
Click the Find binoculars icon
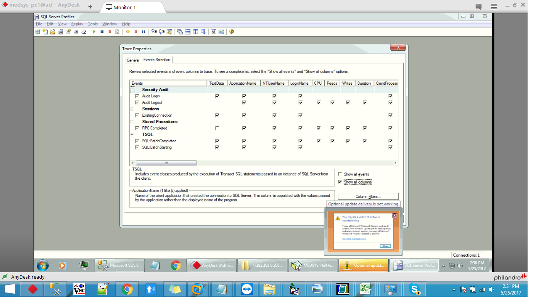click(76, 32)
